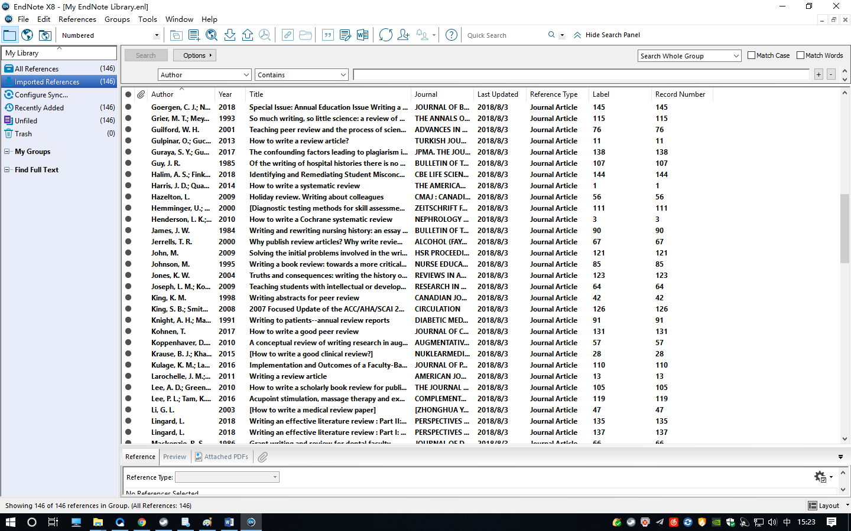Open Microsoft Word from the Windows taskbar
This screenshot has width=851, height=531.
click(x=229, y=522)
